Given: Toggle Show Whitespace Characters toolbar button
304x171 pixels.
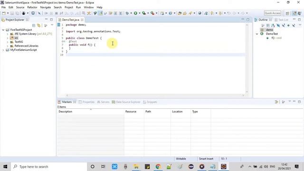Looking at the screenshot, I should [121, 13].
